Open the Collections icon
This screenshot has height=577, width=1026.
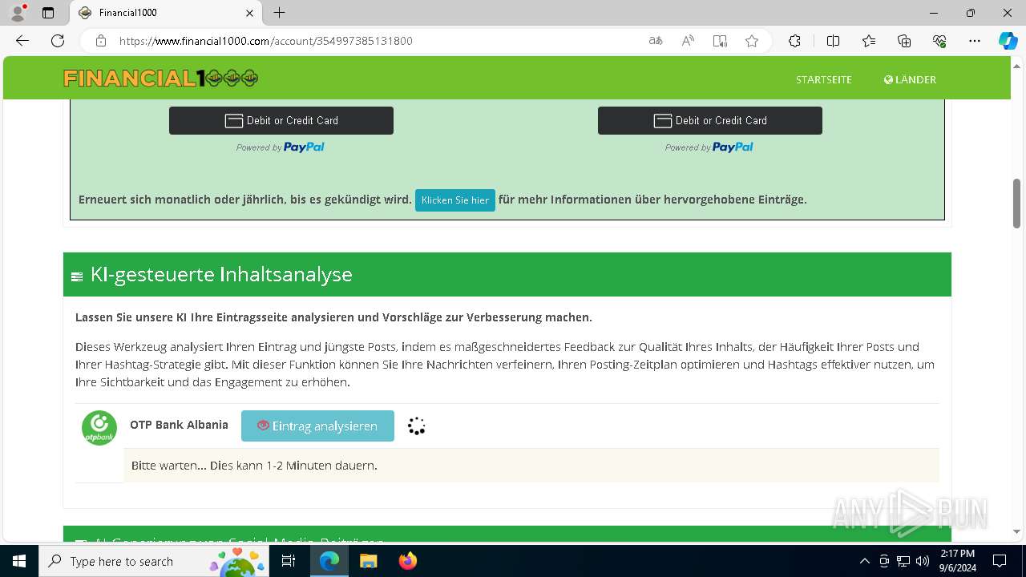click(x=904, y=41)
